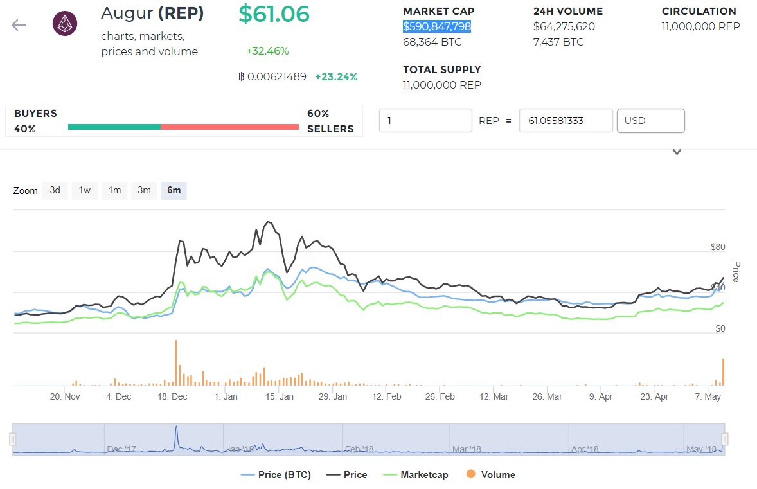This screenshot has height=489, width=757.
Task: Click the highlighted market cap $590,847,798
Action: pyautogui.click(x=437, y=26)
